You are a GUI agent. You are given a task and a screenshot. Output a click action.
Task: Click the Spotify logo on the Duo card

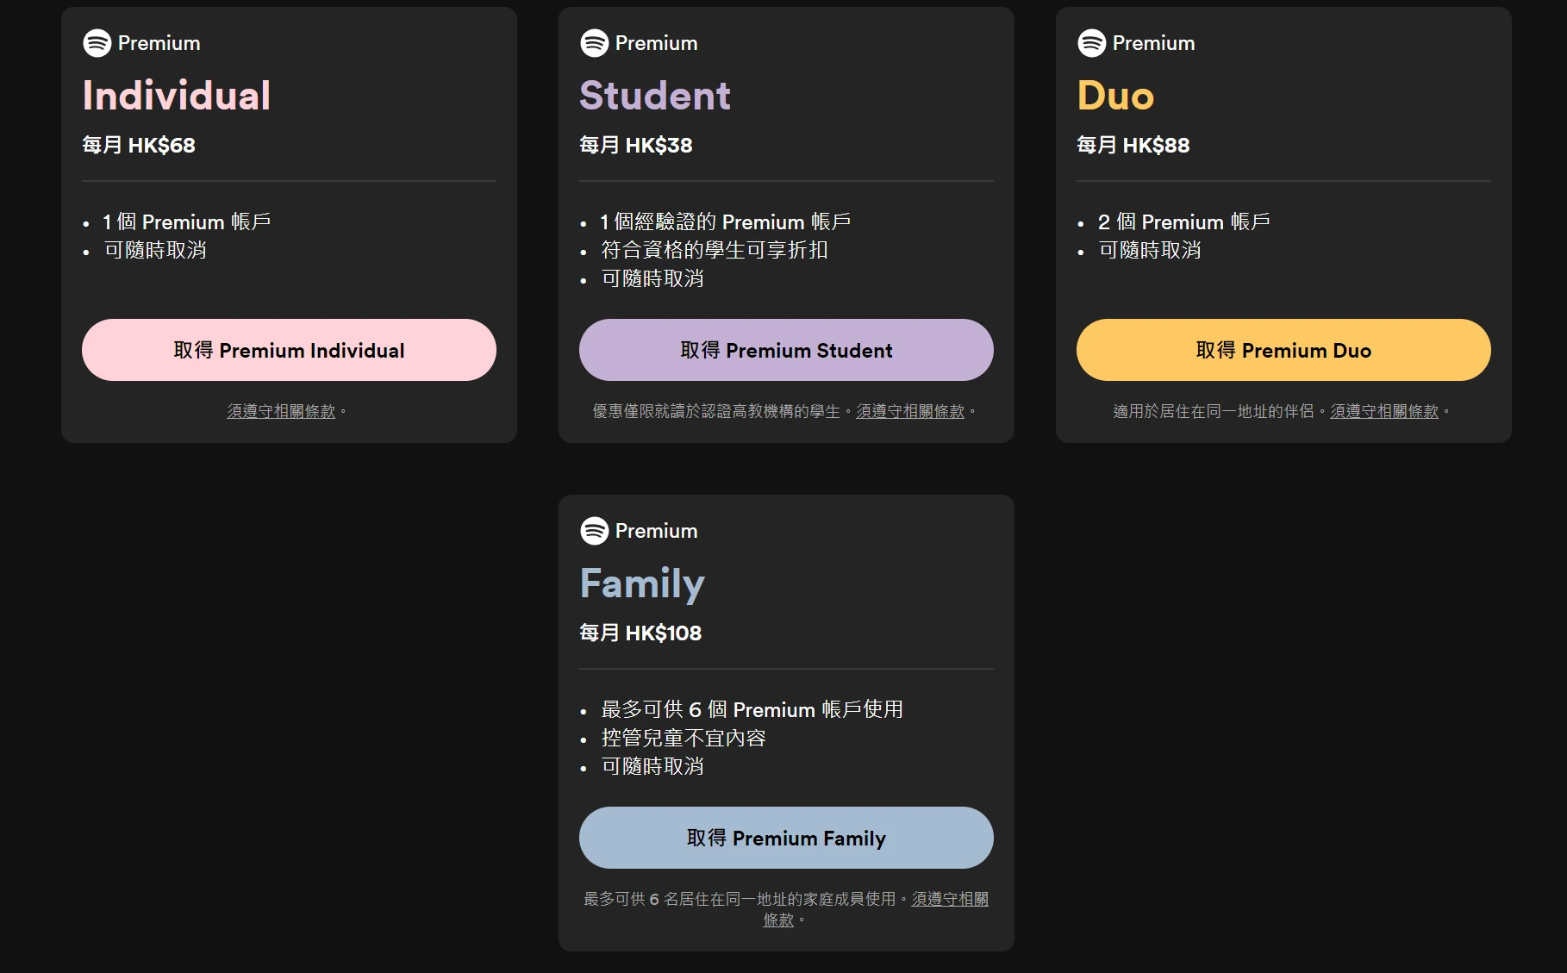click(1092, 43)
